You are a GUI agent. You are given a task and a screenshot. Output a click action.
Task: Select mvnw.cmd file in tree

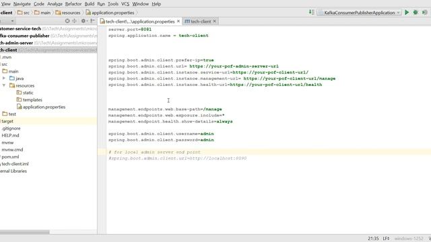(12, 149)
